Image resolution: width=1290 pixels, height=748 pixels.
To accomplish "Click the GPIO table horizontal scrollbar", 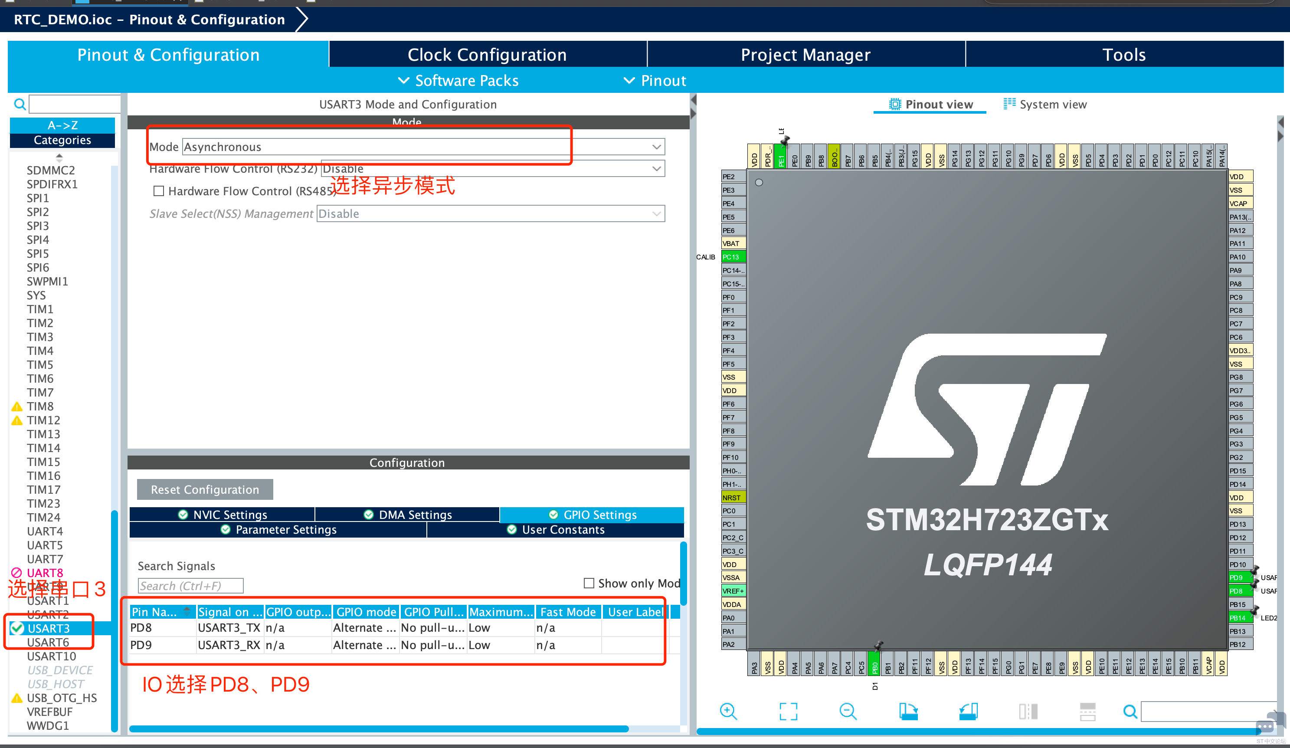I will [379, 728].
